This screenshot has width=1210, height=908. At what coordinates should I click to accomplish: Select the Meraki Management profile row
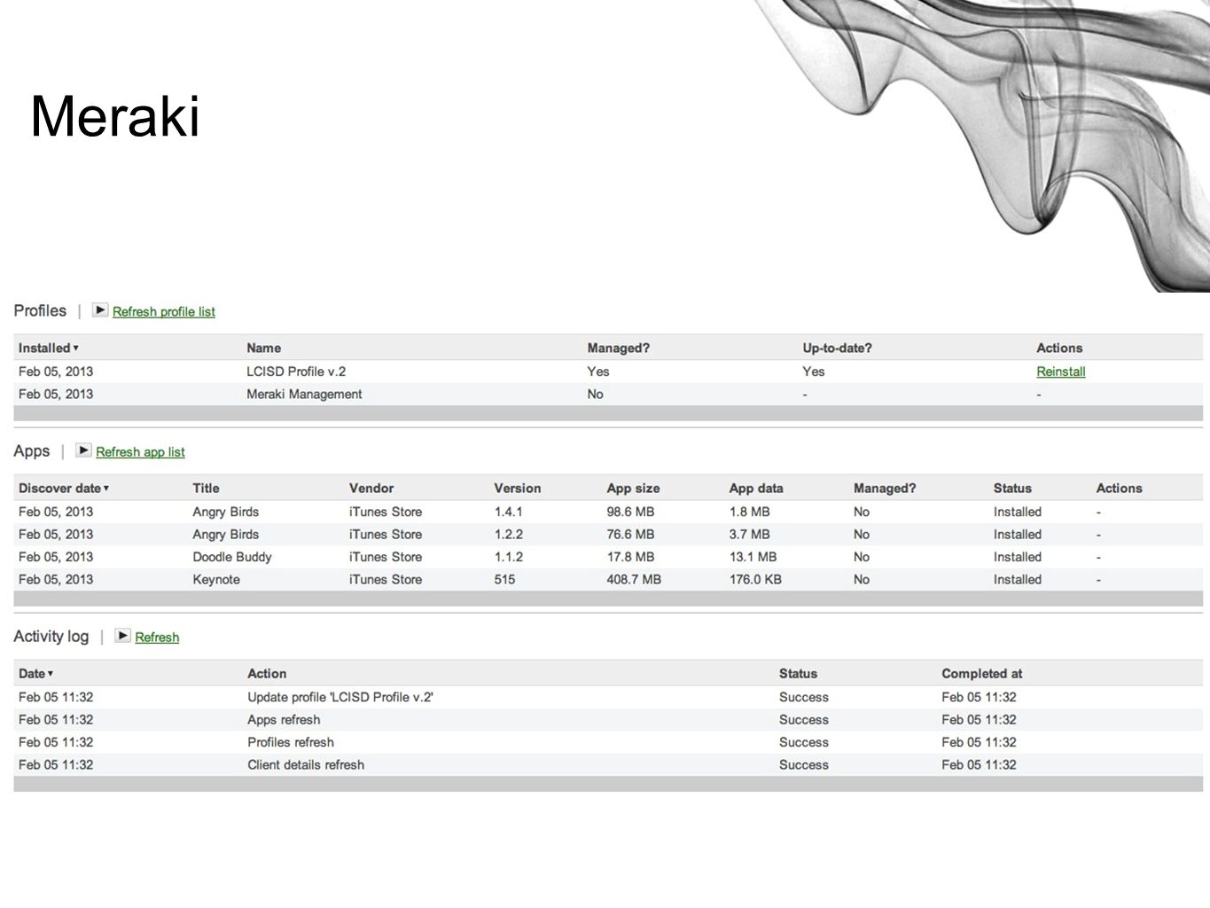[608, 394]
